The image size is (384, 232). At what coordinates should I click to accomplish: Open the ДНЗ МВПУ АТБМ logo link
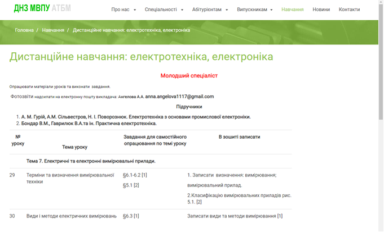(x=42, y=8)
